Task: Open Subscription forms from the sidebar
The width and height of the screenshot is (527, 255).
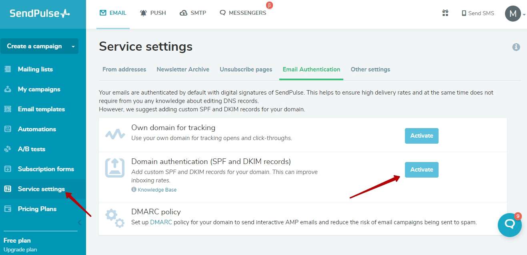Action: (46, 169)
